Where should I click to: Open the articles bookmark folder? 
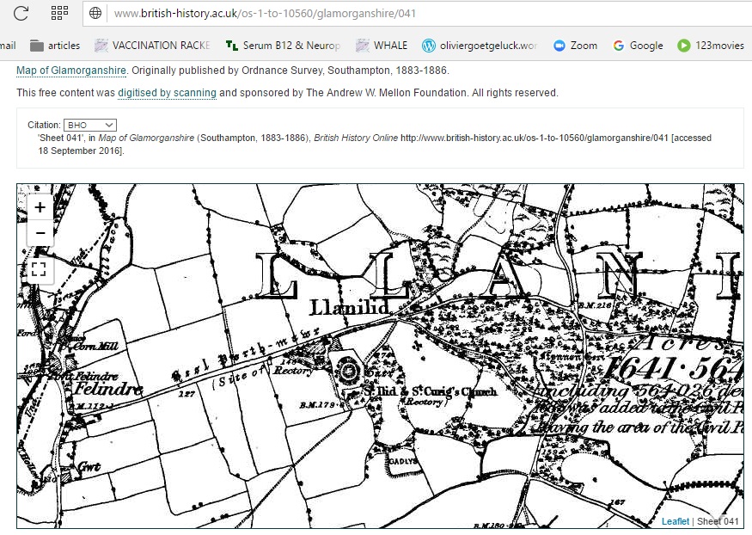coord(55,46)
